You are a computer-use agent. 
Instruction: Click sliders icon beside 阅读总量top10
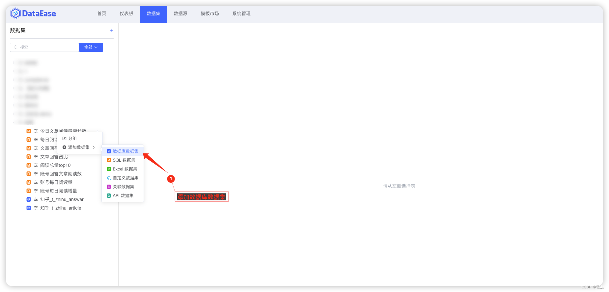(x=36, y=165)
